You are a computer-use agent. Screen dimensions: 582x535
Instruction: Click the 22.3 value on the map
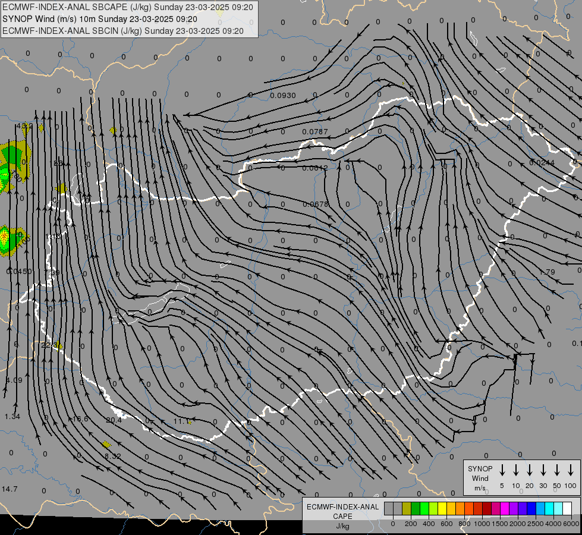(49, 345)
